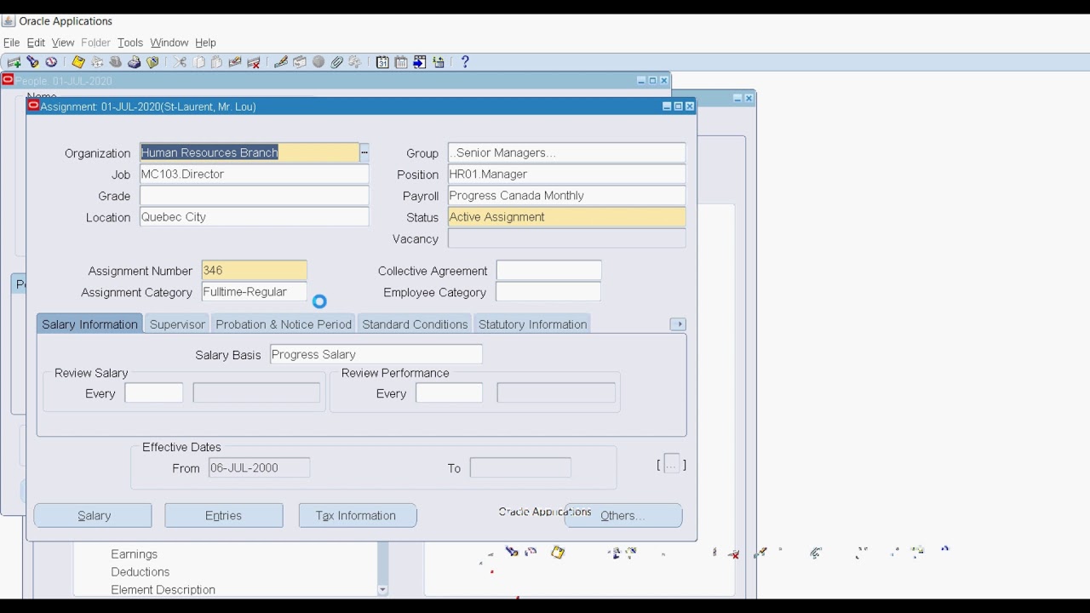Click the Switch Responsibilities toolbar icon
This screenshot has height=613, width=1090.
click(97, 62)
